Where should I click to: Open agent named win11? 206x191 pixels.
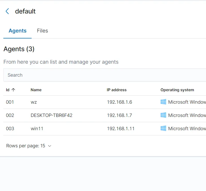(37, 129)
